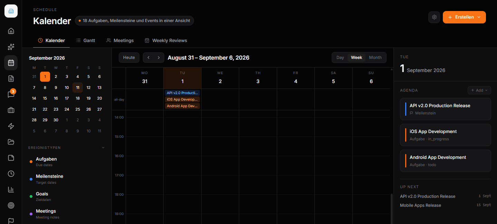The image size is (497, 224).
Task: Open calendar settings gear icon
Action: coord(434,17)
